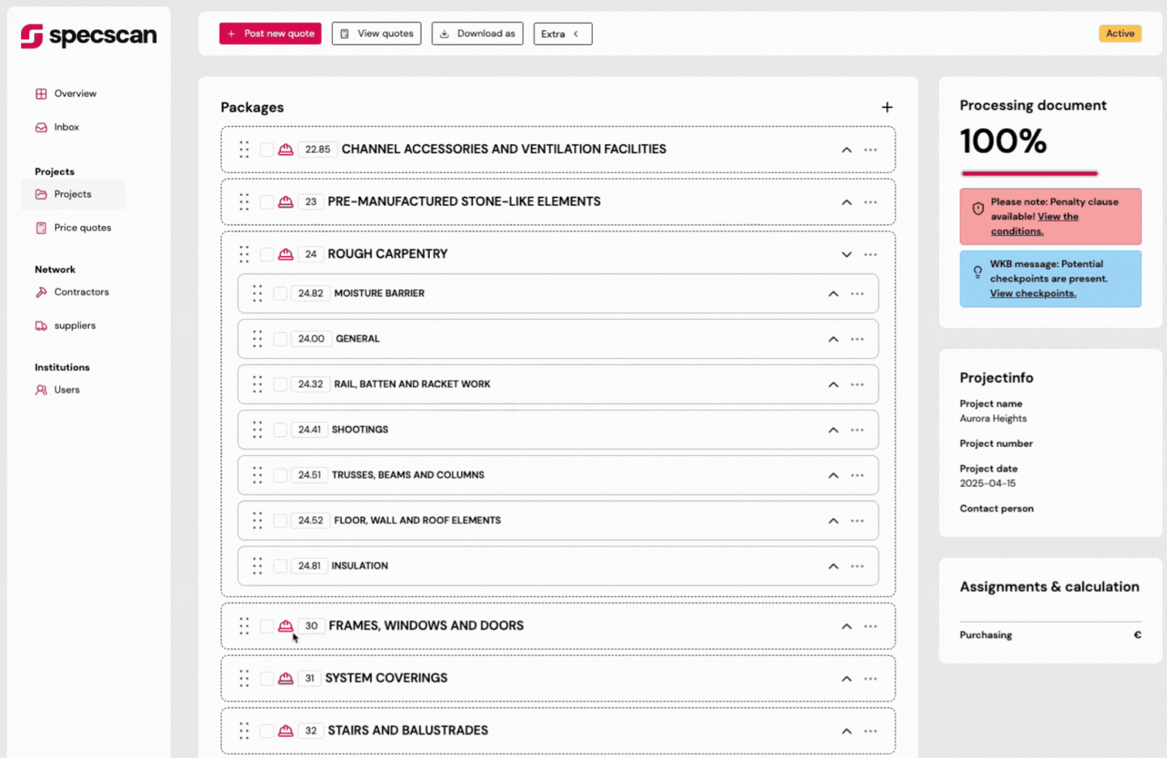Open three-dots menu for Frames, Windows and Doors

[871, 627]
